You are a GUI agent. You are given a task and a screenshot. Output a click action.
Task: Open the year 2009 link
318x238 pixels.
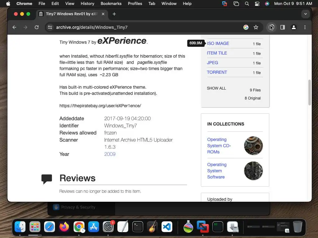tap(110, 154)
